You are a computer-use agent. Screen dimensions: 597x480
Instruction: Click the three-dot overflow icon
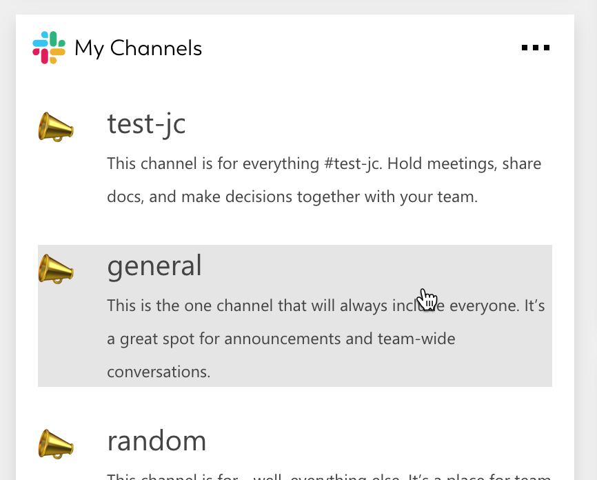coord(536,48)
